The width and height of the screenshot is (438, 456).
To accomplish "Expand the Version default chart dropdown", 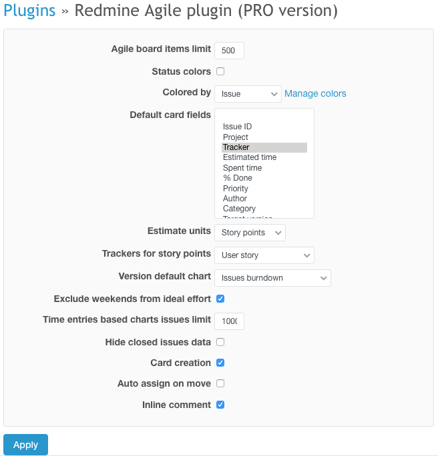I will [x=272, y=278].
